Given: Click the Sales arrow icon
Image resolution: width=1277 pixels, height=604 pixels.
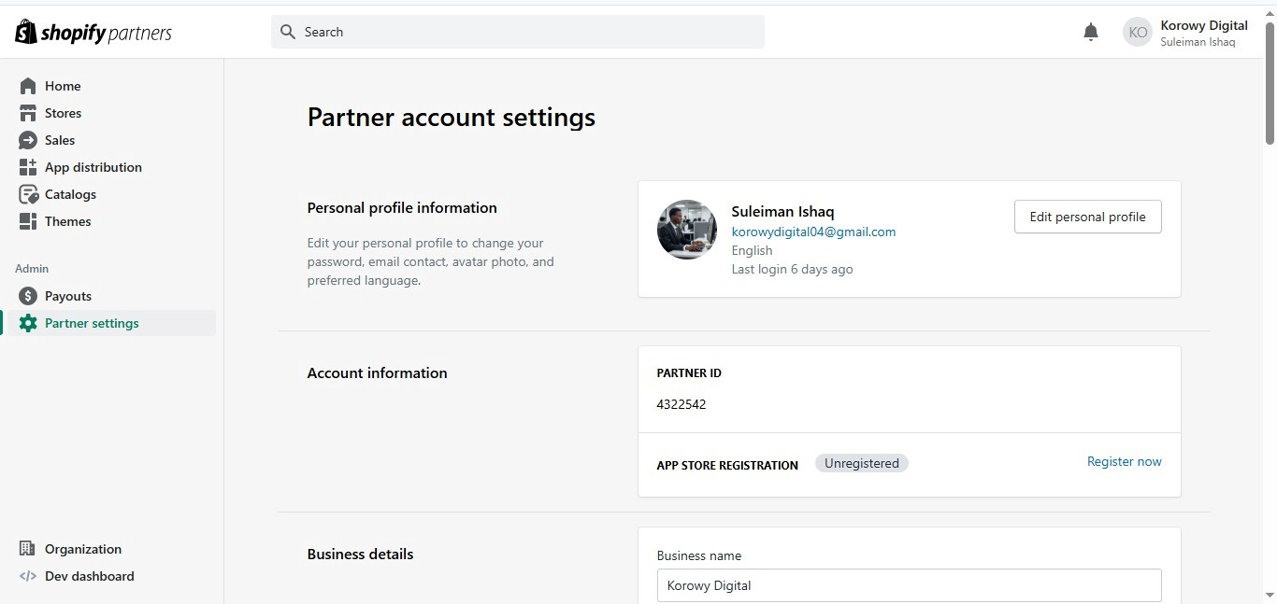Looking at the screenshot, I should pyautogui.click(x=28, y=140).
